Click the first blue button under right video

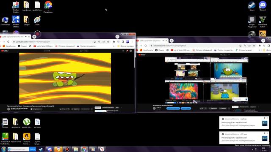pos(173,109)
